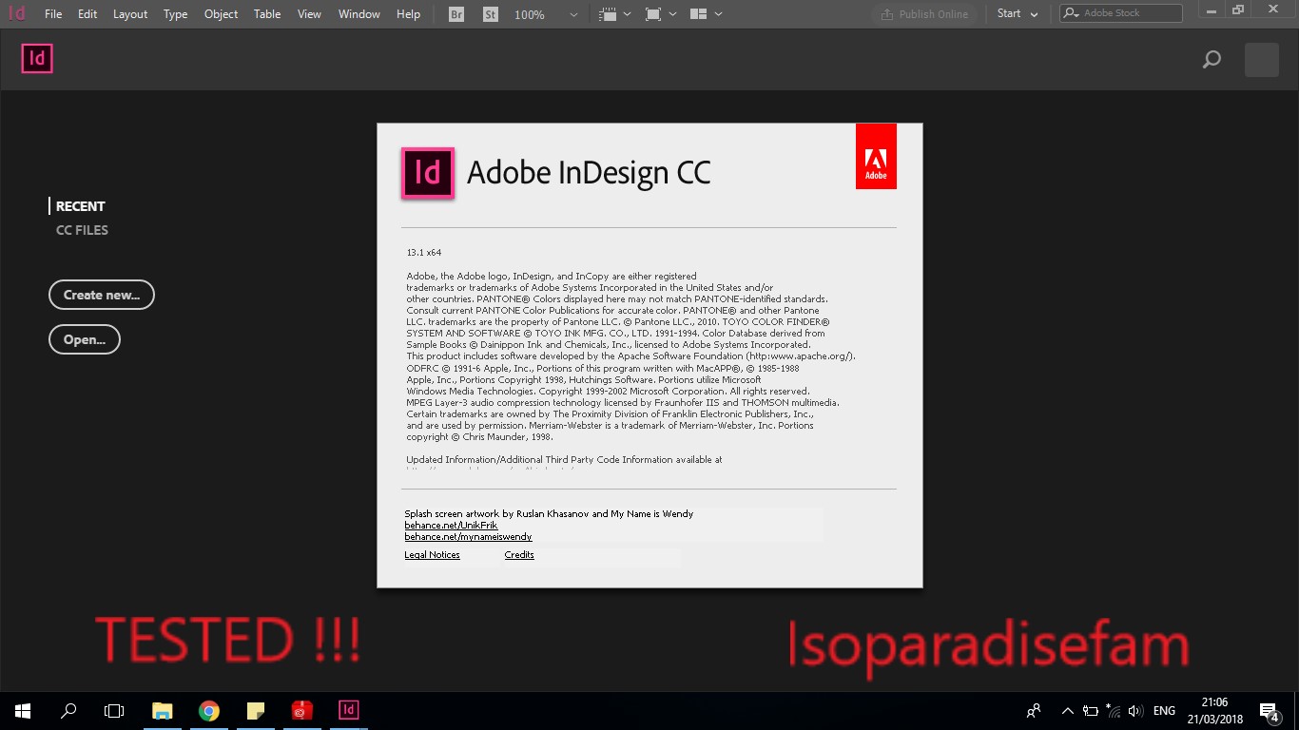1299x730 pixels.
Task: Open Sticky Notes from the taskbar
Action: (256, 710)
